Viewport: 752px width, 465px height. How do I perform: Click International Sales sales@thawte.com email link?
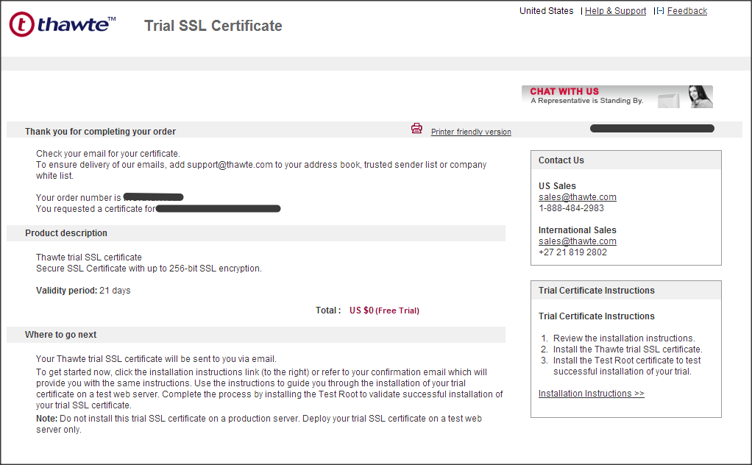(x=578, y=241)
